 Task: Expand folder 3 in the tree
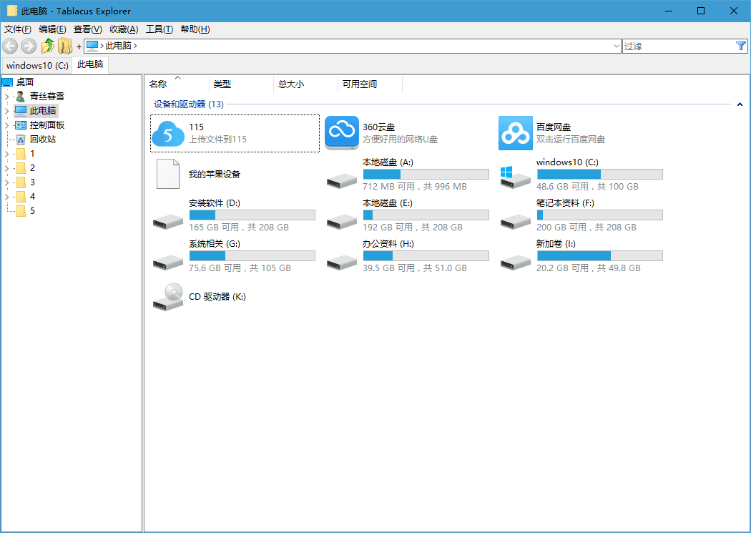pos(6,182)
